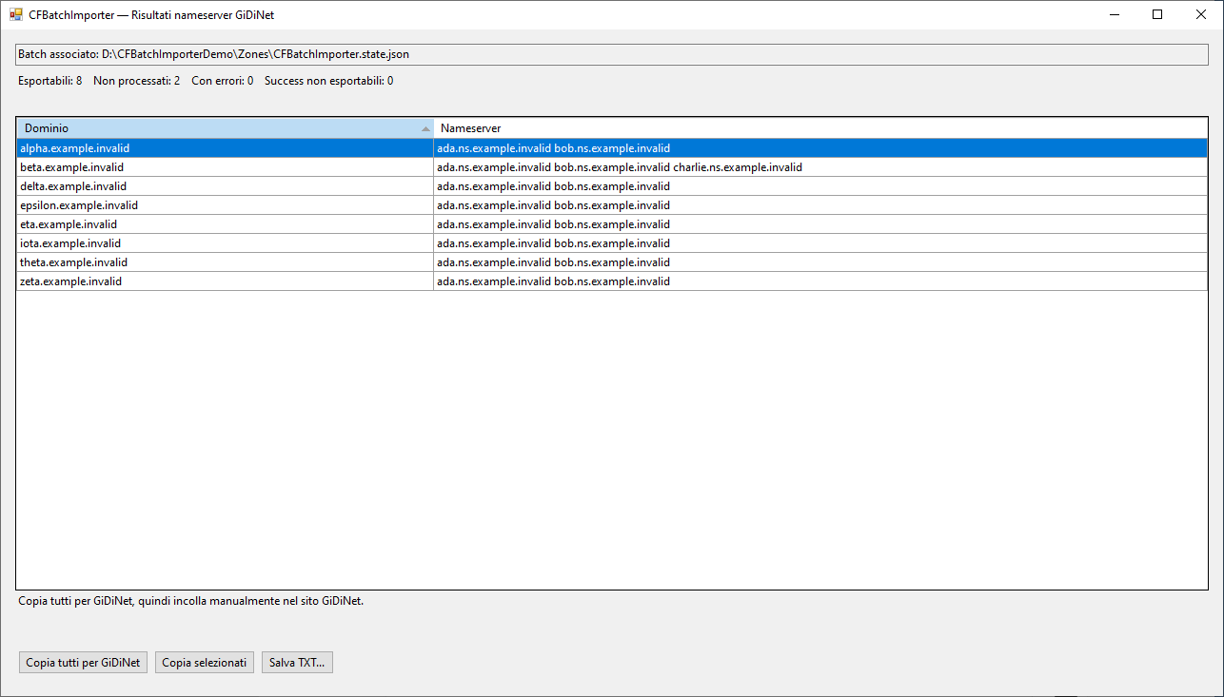The image size is (1224, 697).
Task: Click nameserver cell of zeta.example.invalid
Action: (x=820, y=281)
